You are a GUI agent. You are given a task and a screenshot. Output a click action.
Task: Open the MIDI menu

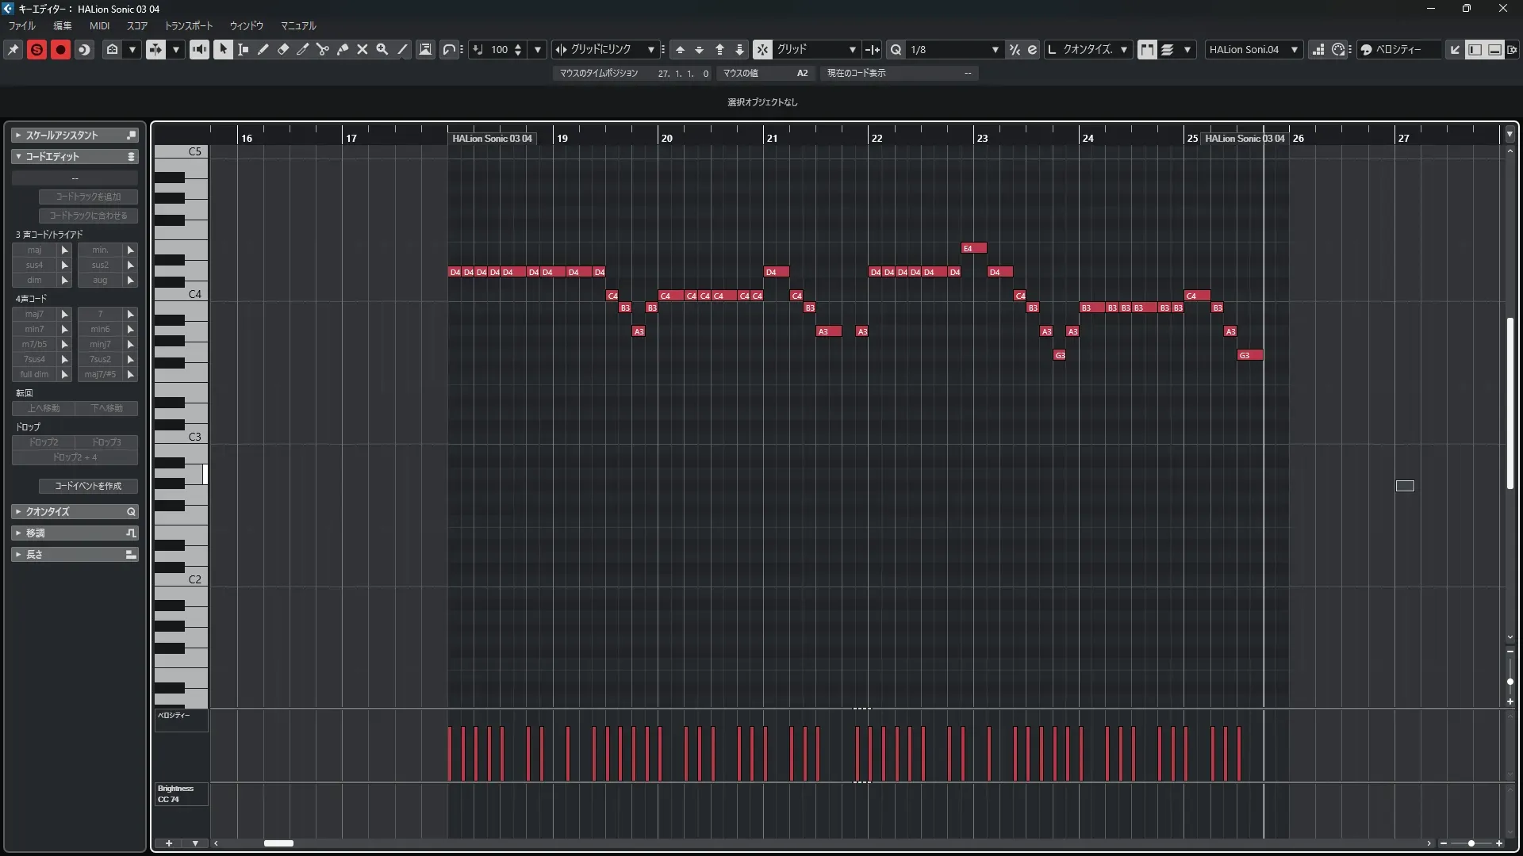pyautogui.click(x=99, y=25)
